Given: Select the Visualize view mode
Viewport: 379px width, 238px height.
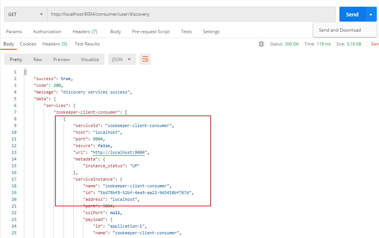Looking at the screenshot, I should [x=90, y=59].
